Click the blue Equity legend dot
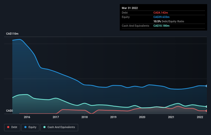This screenshot has height=135, width=211. pyautogui.click(x=25, y=127)
